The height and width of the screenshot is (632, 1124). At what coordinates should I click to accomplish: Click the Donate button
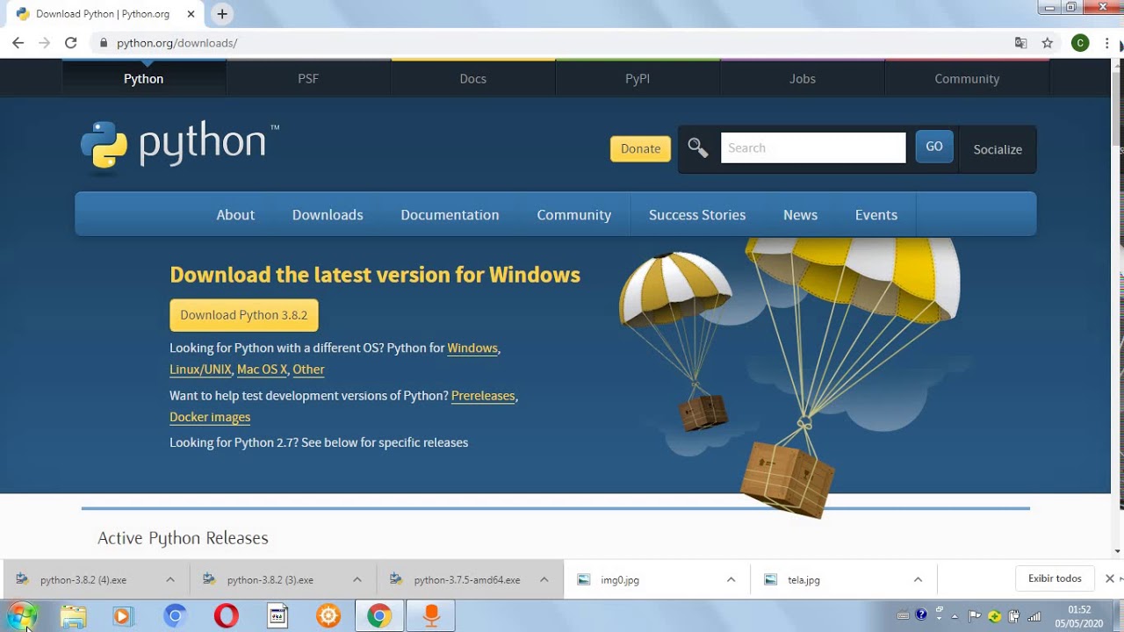tap(640, 148)
